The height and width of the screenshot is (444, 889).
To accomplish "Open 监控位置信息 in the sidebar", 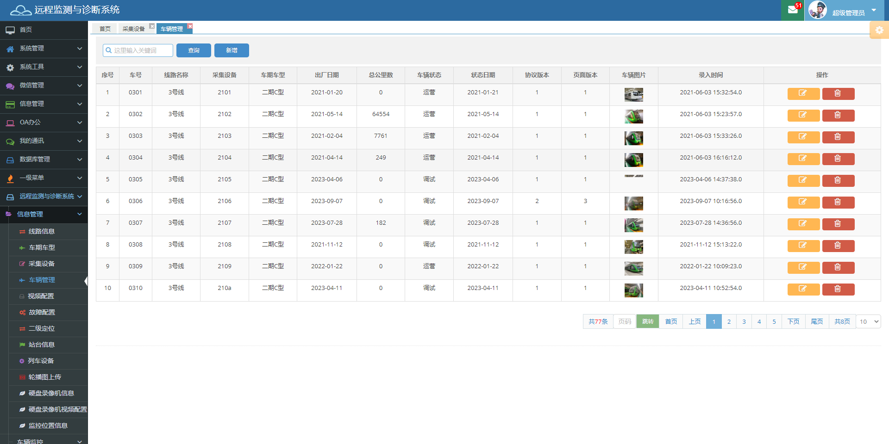I will pyautogui.click(x=48, y=425).
